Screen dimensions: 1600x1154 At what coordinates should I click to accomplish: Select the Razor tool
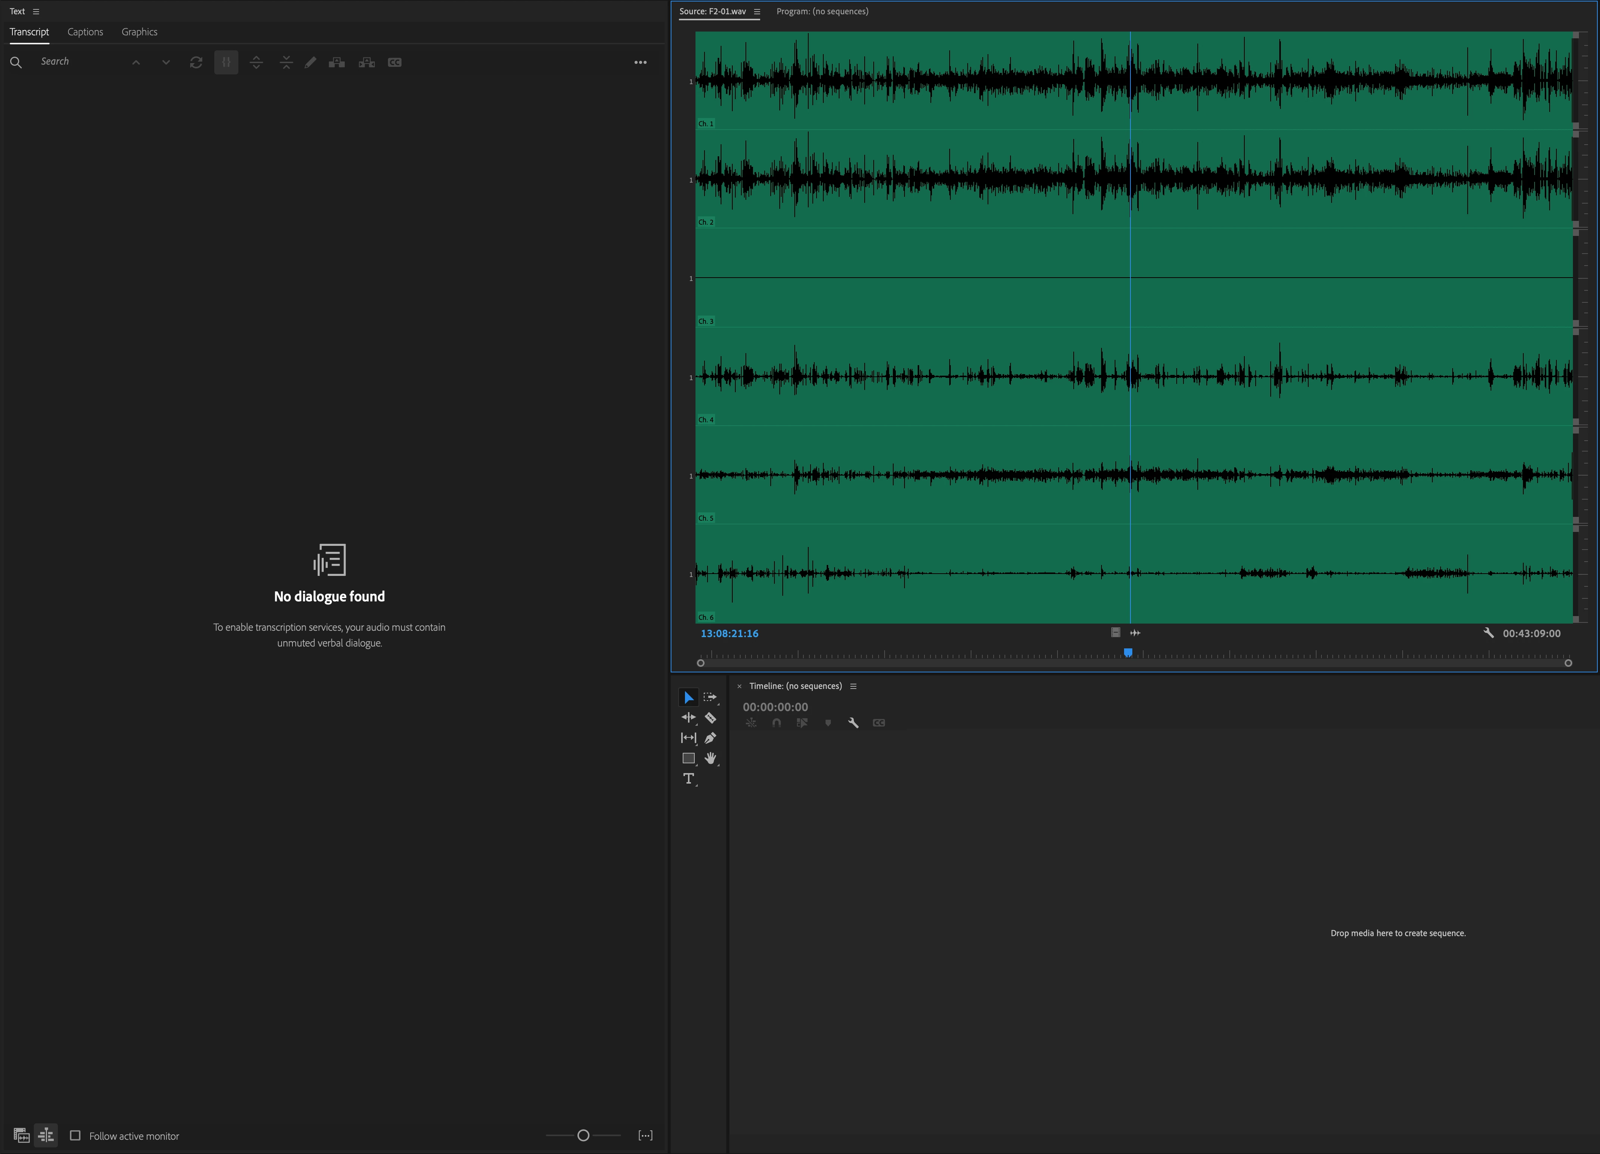tap(711, 717)
